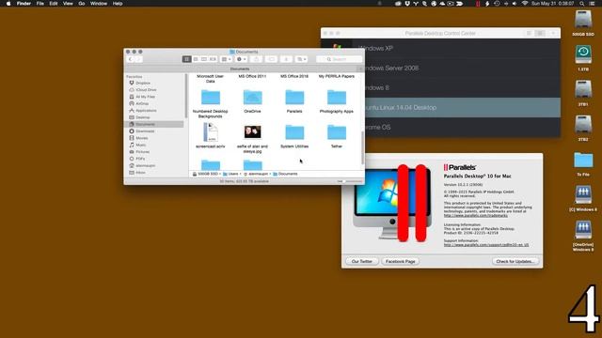Open add dropdown in Control Center toolbar

point(553,34)
